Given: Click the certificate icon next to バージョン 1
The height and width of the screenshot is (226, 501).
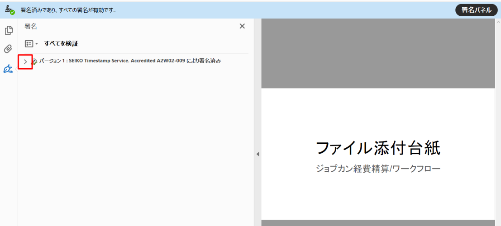Looking at the screenshot, I should pos(34,61).
